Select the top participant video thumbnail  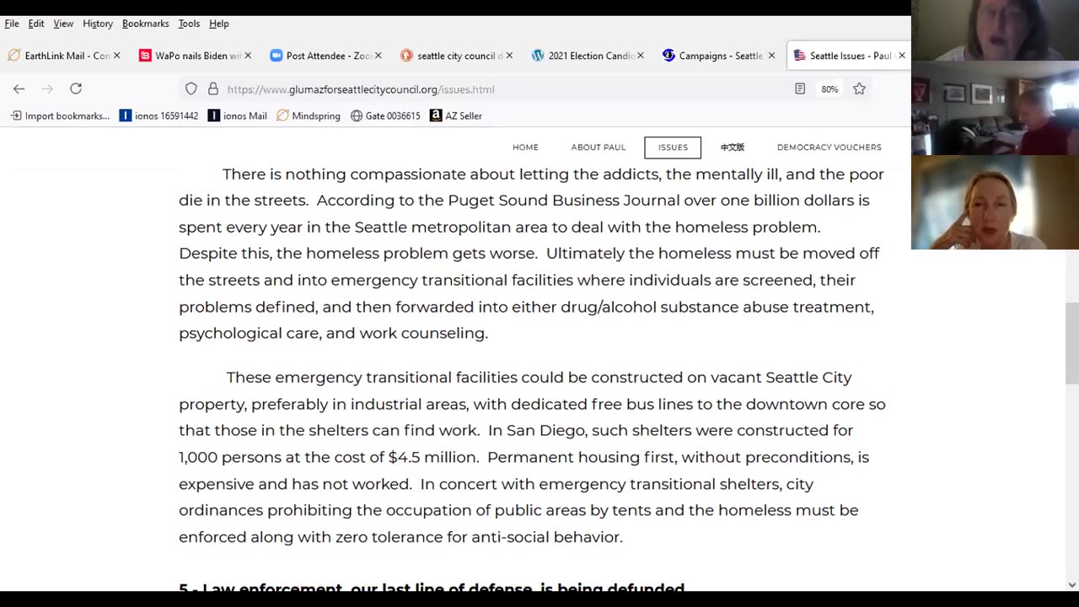point(995,30)
